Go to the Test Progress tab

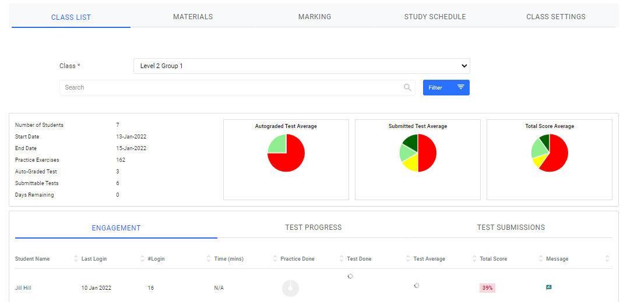point(314,228)
